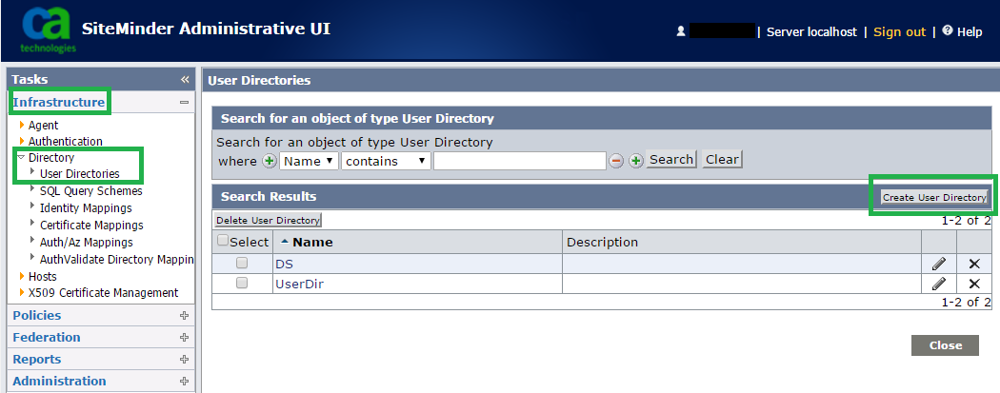Image resolution: width=1000 pixels, height=393 pixels.
Task: Add search criterion with green plus before Search
Action: point(636,161)
